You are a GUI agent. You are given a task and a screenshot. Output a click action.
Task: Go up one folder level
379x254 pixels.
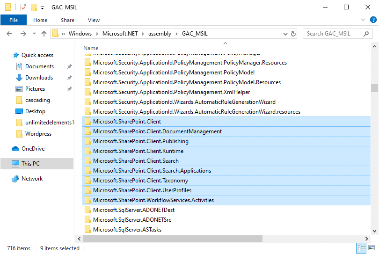[44, 34]
